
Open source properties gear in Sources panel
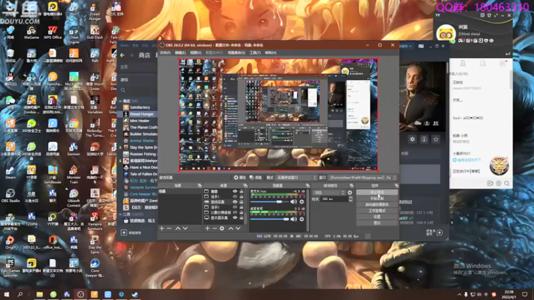tap(222, 228)
